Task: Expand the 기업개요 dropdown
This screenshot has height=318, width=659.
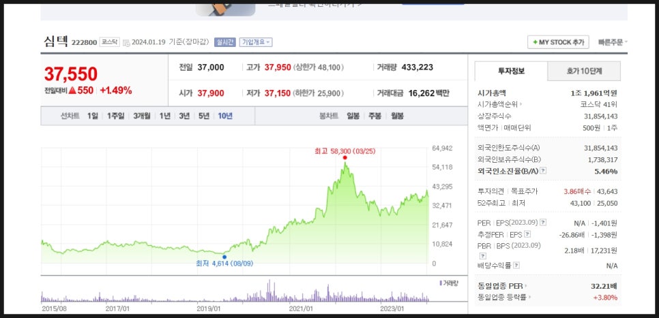Action: [x=256, y=42]
